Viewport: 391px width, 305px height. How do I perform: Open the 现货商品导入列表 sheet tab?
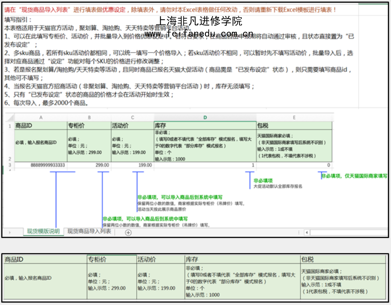89,231
